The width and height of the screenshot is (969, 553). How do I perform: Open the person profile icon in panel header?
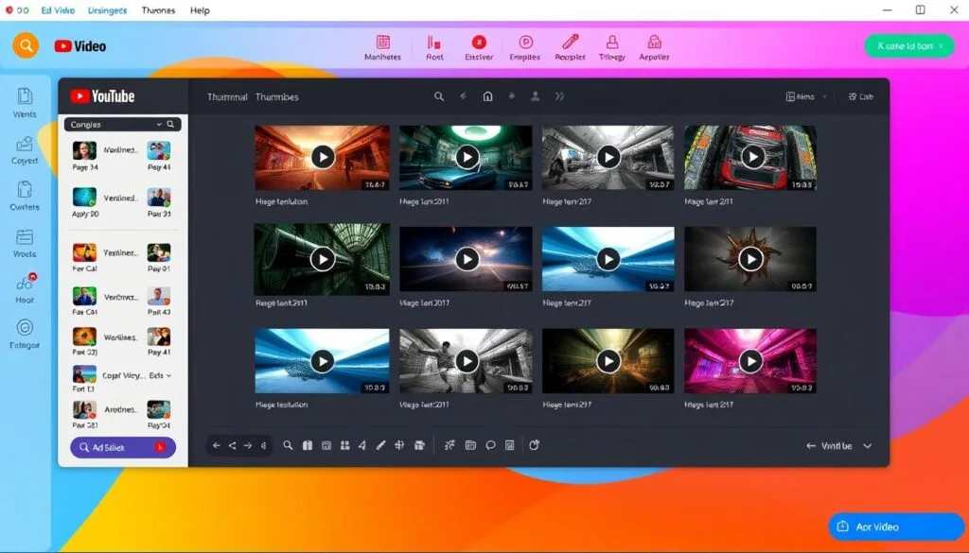pyautogui.click(x=536, y=96)
